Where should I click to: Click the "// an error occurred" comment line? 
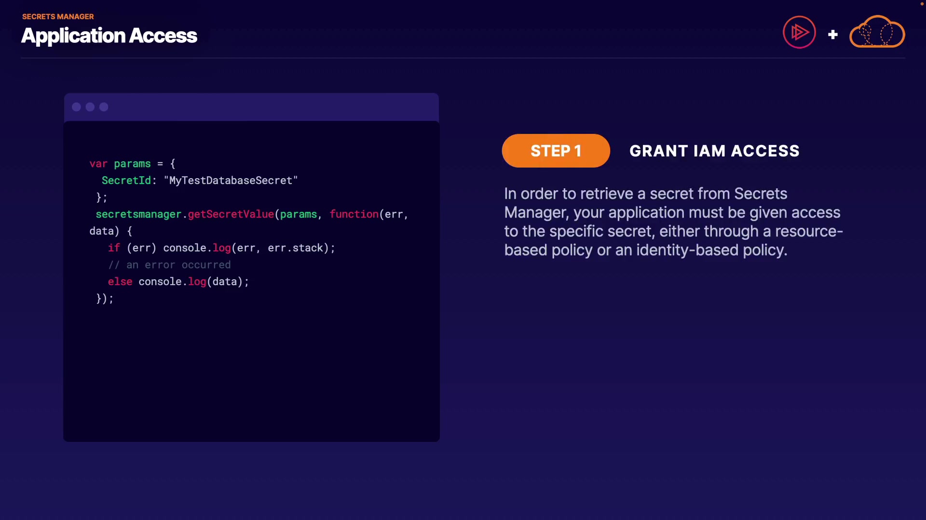(169, 265)
